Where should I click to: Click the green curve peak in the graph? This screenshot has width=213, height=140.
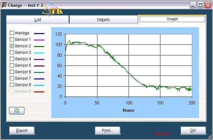[x=69, y=41]
